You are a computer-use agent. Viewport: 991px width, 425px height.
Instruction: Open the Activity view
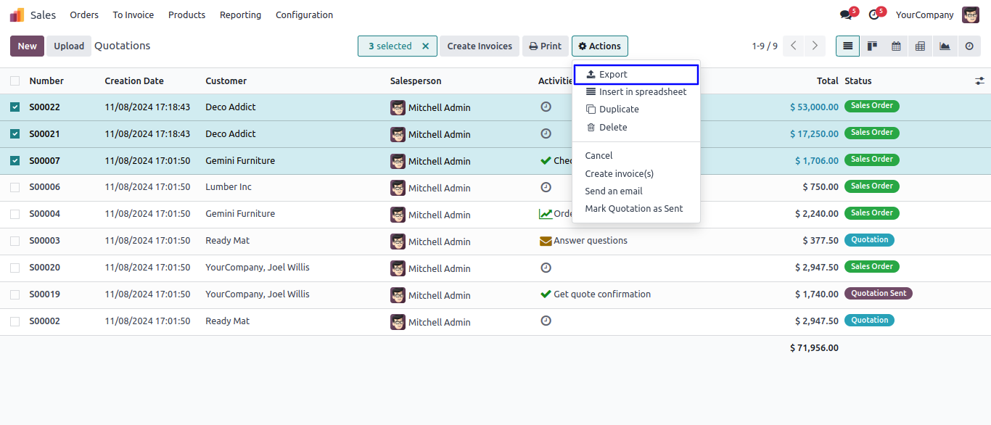pos(969,46)
